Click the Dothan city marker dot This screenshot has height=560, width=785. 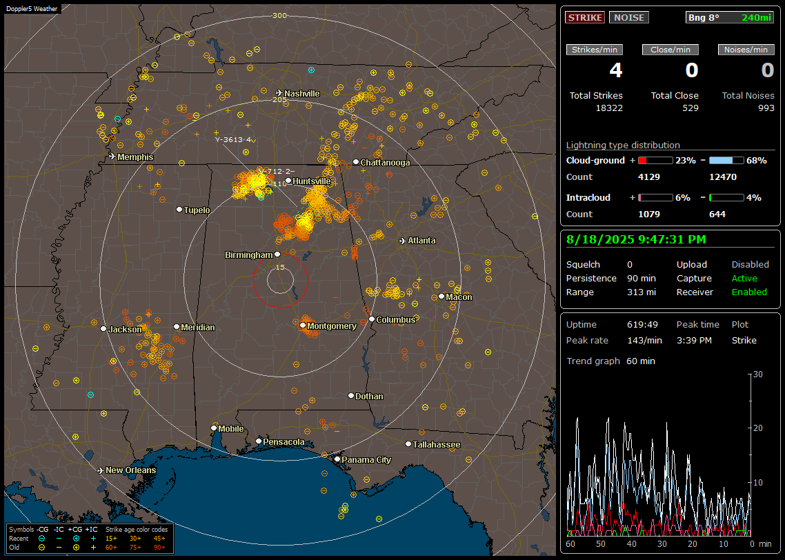click(351, 395)
